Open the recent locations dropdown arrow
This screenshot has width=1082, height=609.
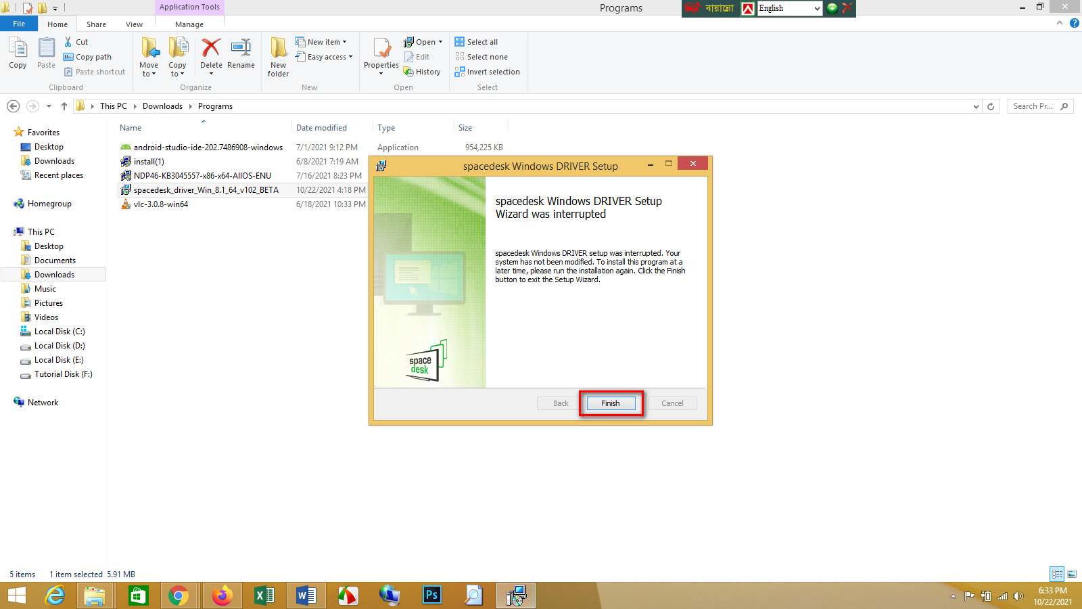[x=49, y=106]
